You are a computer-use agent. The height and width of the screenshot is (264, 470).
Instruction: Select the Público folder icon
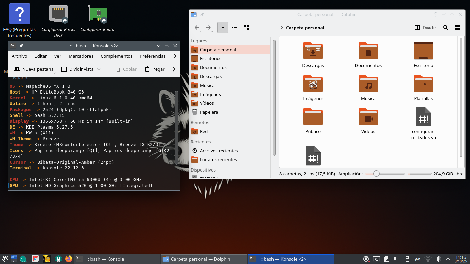tap(313, 117)
